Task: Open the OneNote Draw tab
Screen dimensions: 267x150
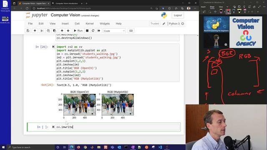Action: coord(212,7)
